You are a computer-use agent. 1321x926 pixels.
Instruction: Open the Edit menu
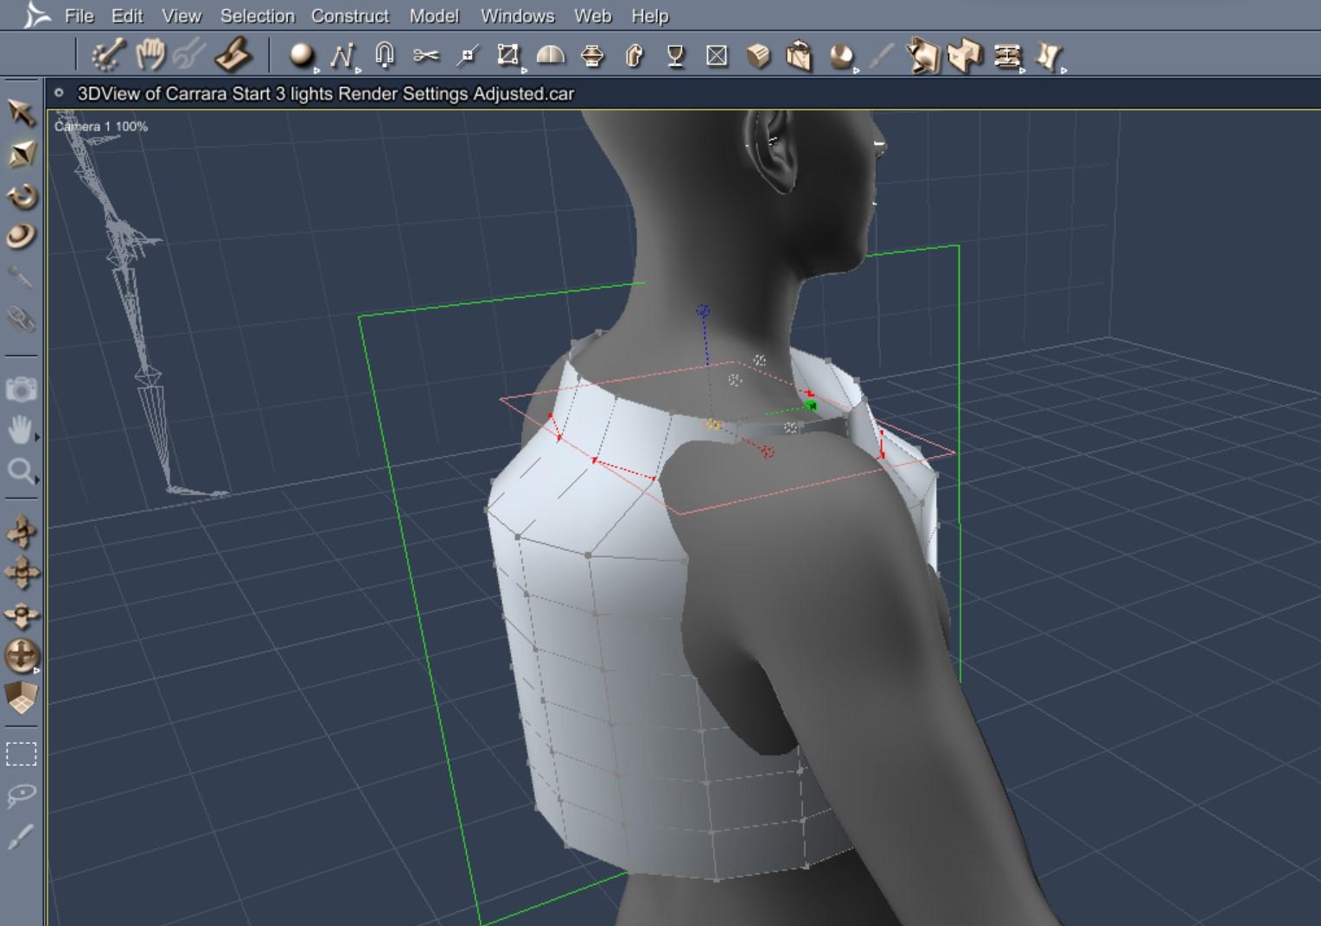[127, 16]
